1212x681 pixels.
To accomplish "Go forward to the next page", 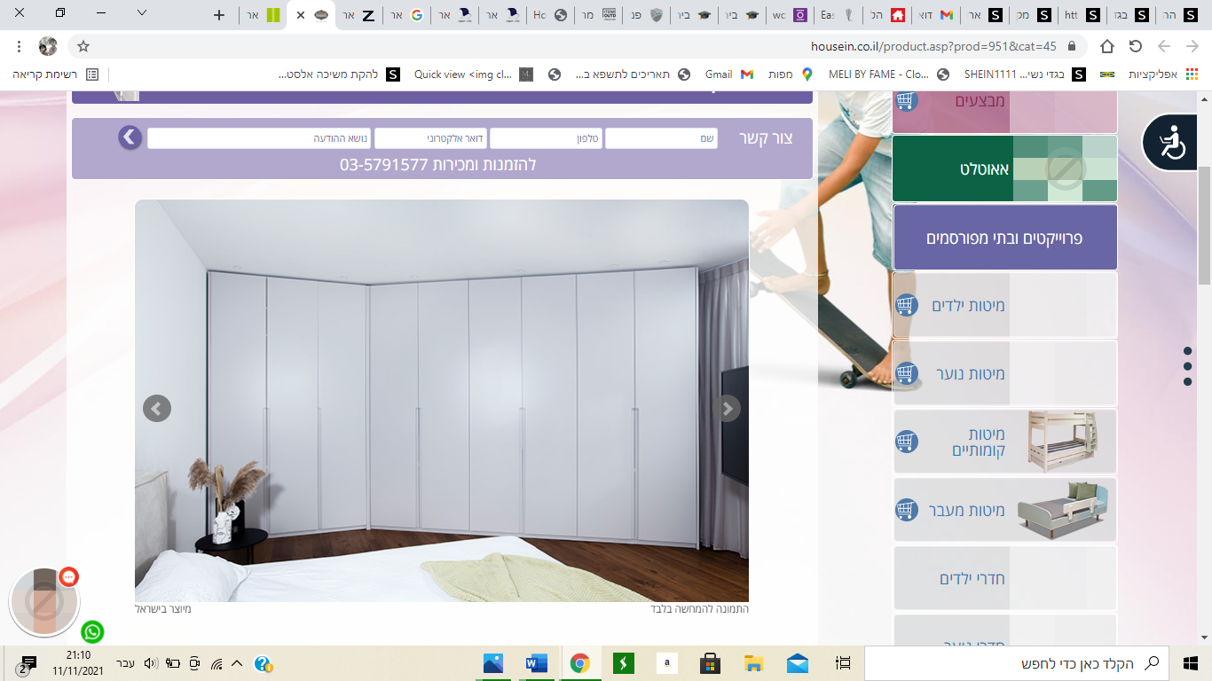I will pos(1164,46).
